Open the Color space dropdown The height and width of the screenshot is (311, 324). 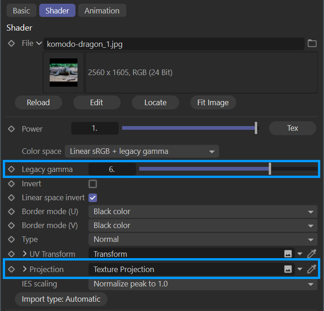click(x=142, y=151)
